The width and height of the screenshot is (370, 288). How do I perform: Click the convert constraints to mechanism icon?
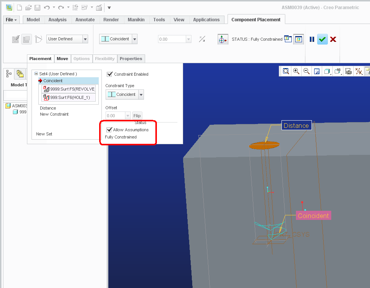(x=38, y=39)
